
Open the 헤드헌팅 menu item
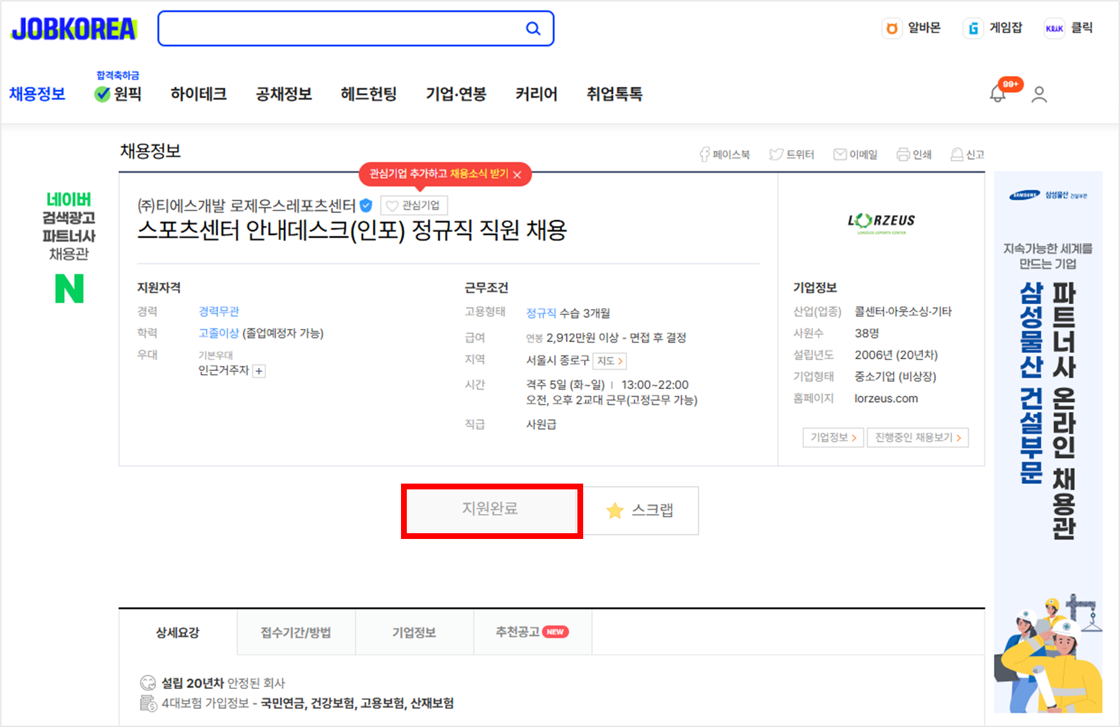click(368, 93)
